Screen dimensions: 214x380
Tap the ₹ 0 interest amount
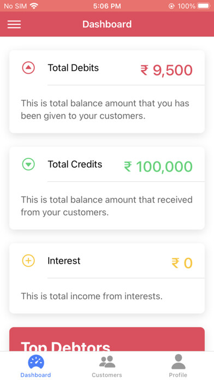[182, 263]
